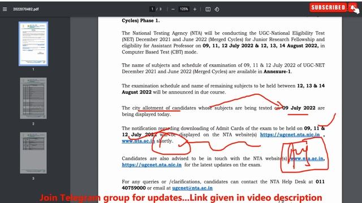Click the words 'Computer Based Test (CBT) mode'
Screen dimensions: 362x203
coord(160,52)
